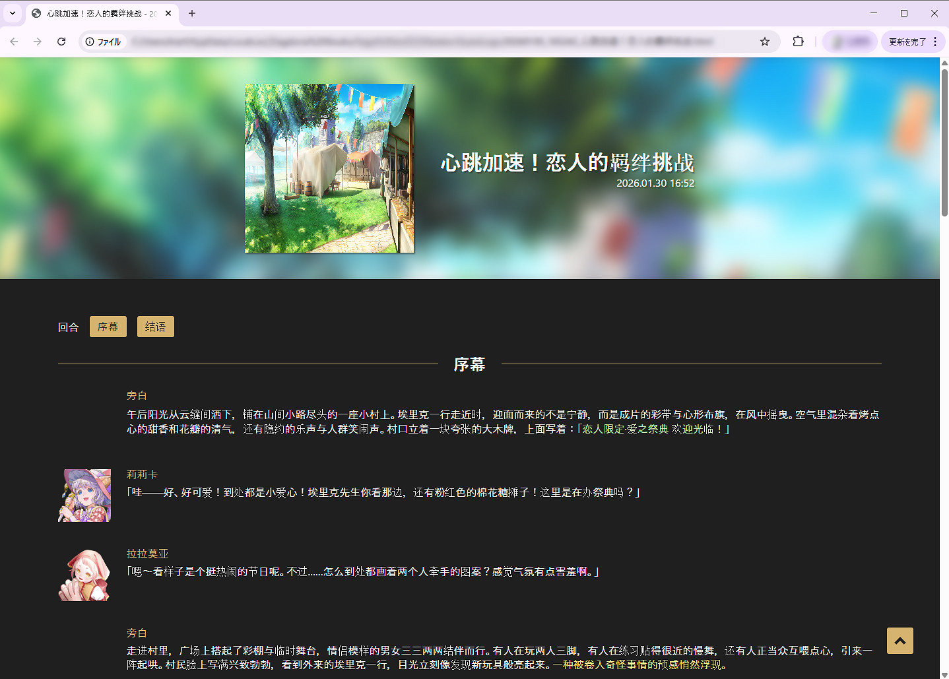The image size is (949, 679).
Task: Click the forward navigation arrow
Action: tap(38, 41)
